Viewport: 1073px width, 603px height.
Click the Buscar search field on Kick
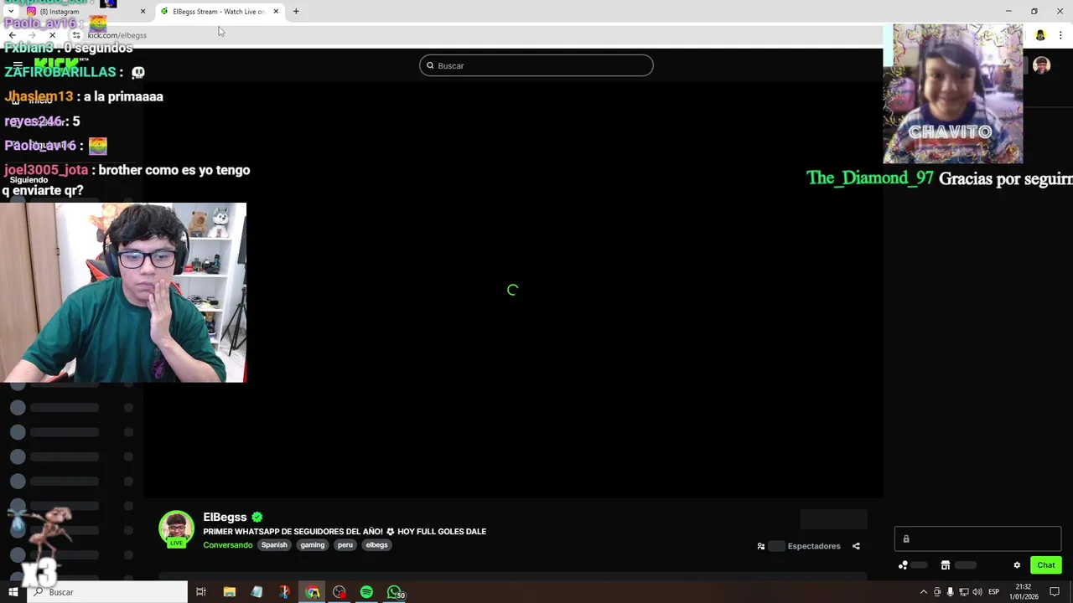[x=536, y=65]
